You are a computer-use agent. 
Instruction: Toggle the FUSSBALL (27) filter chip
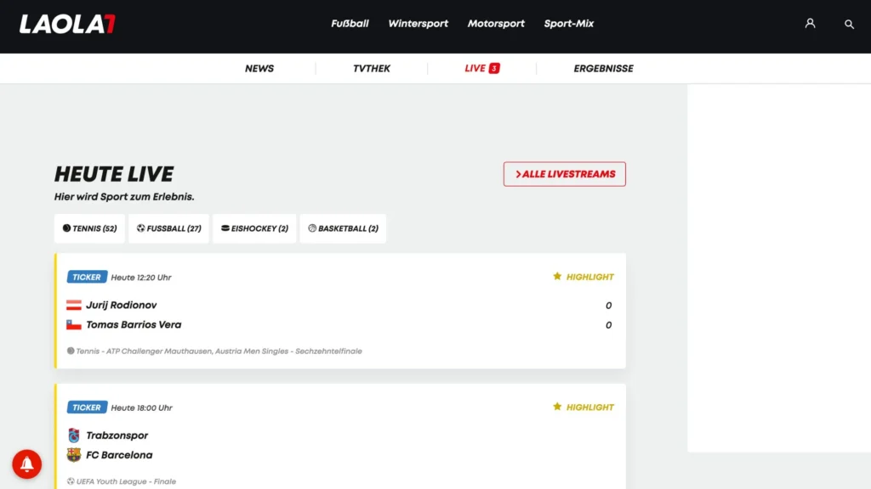point(168,228)
